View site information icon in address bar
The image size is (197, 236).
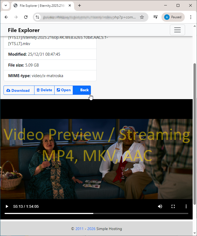click(37, 17)
